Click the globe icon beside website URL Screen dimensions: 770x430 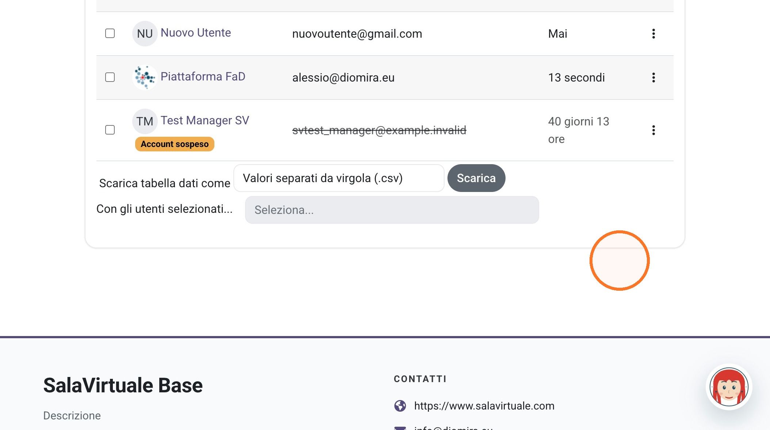(x=400, y=406)
